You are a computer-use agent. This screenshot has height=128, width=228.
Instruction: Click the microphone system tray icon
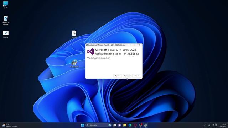(x=209, y=125)
